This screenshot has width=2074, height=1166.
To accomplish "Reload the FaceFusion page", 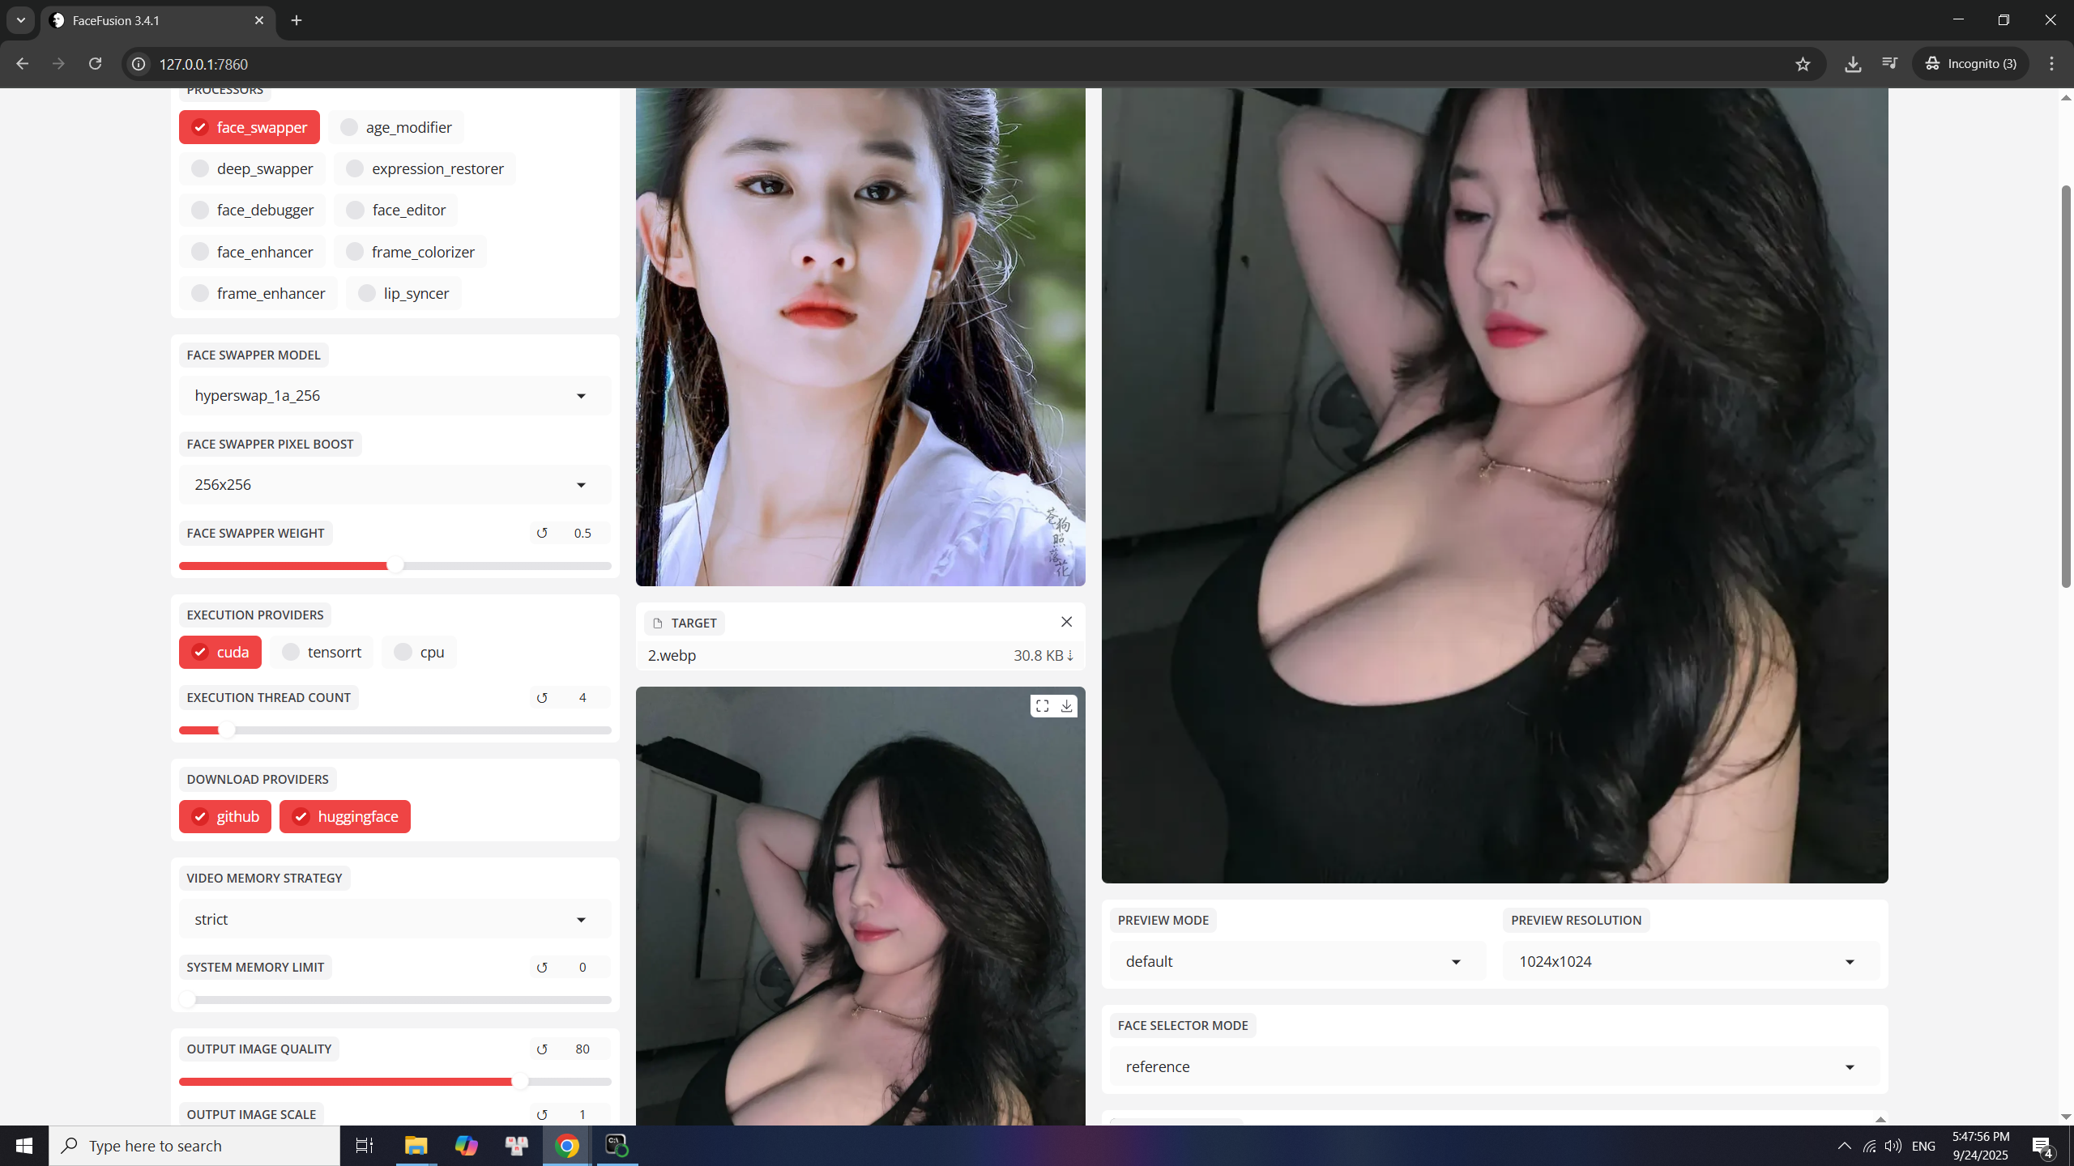I will 95,64.
